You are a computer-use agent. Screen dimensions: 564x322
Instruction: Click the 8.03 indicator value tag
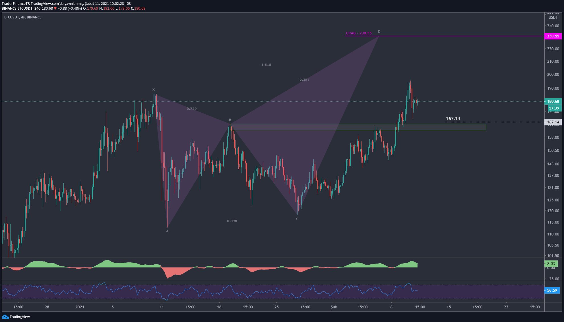coord(551,264)
